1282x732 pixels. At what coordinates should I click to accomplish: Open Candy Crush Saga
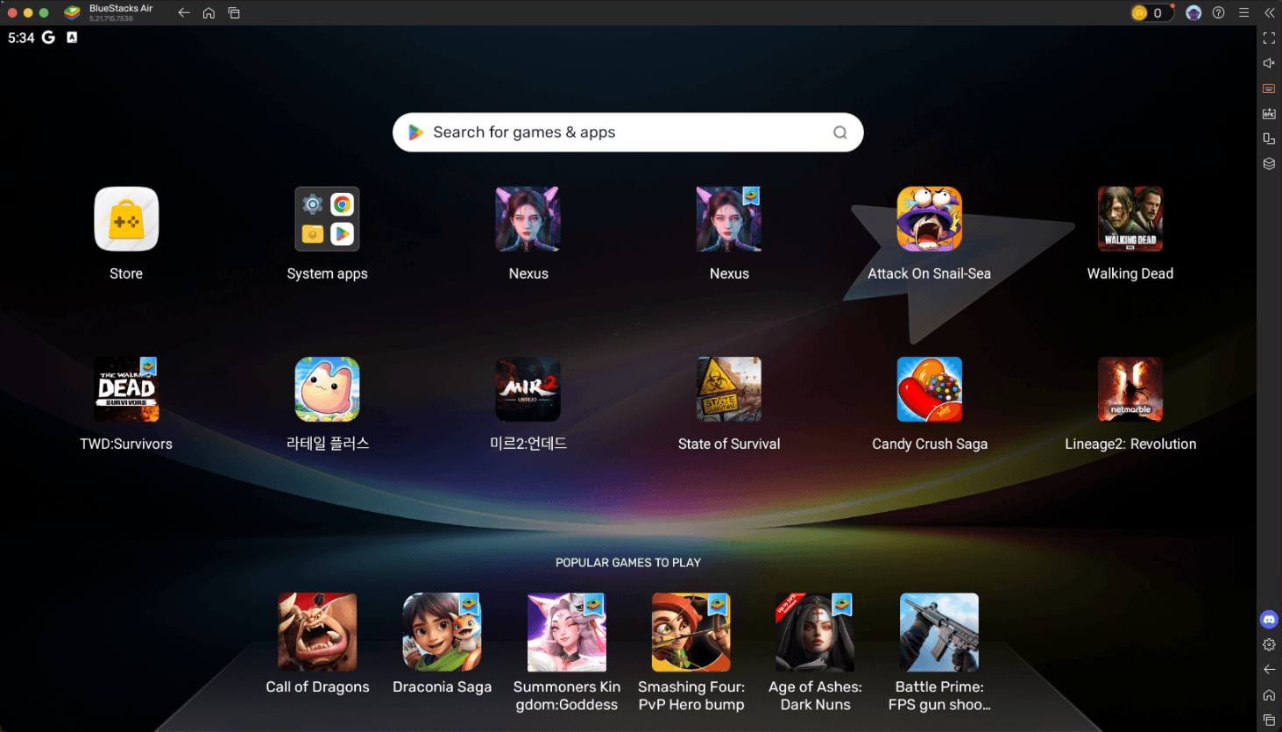(x=930, y=389)
